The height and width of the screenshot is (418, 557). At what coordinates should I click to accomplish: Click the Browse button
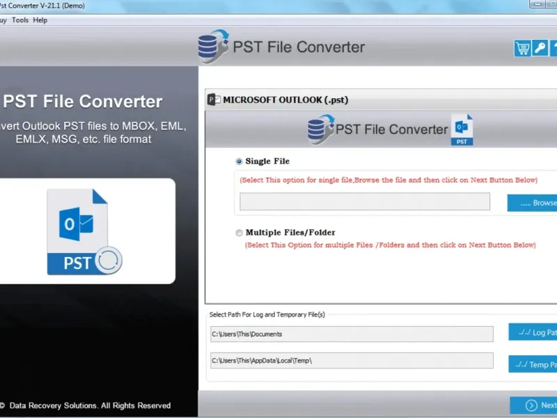(532, 203)
